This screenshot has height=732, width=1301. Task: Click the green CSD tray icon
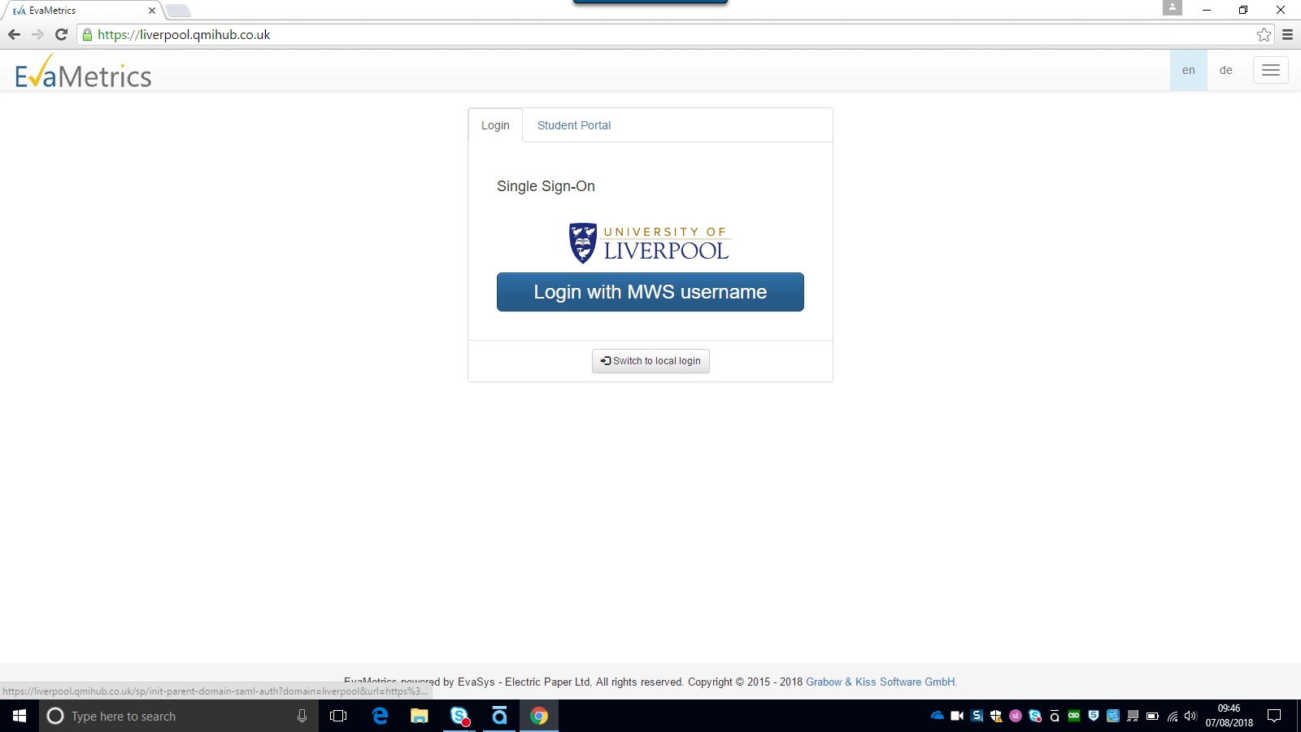(1074, 716)
